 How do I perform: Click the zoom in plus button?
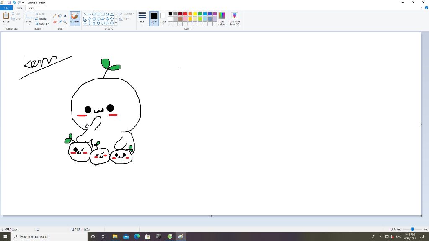click(426, 229)
